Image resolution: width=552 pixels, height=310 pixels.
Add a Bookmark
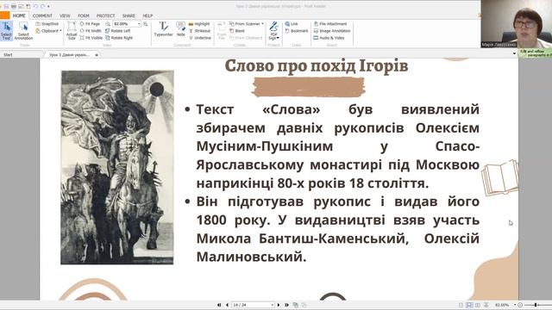pyautogui.click(x=297, y=31)
